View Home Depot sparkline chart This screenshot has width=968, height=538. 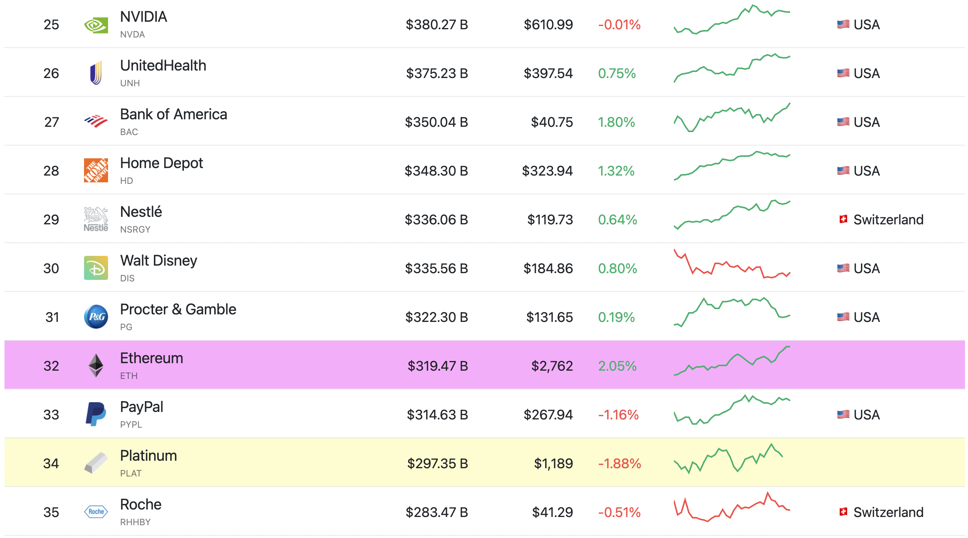coord(732,166)
